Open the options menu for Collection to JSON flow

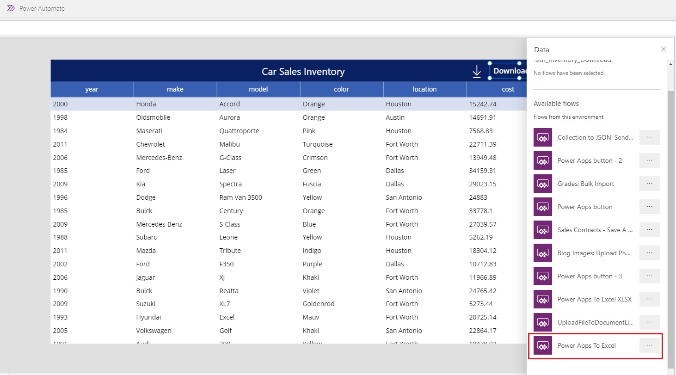coord(649,137)
